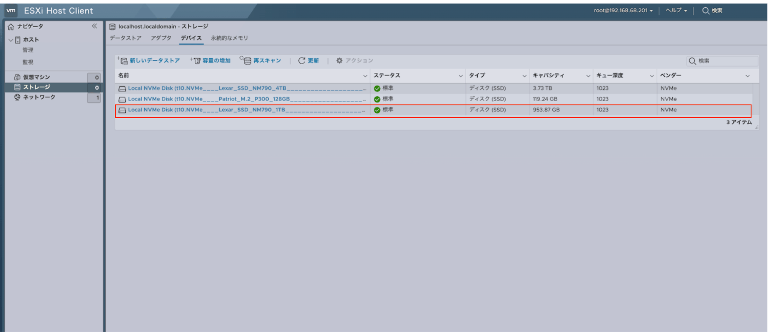Open the Lexar_SSD_NM790_1TB disk link
This screenshot has width=769, height=333.
click(x=247, y=110)
